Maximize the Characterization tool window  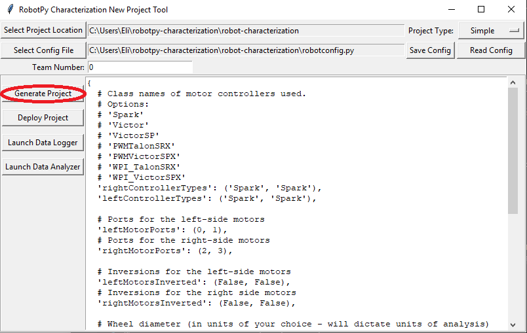tap(481, 9)
